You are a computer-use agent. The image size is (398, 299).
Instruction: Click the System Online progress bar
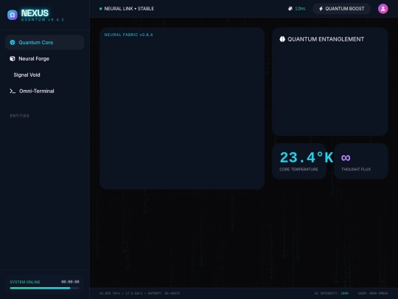pyautogui.click(x=45, y=288)
